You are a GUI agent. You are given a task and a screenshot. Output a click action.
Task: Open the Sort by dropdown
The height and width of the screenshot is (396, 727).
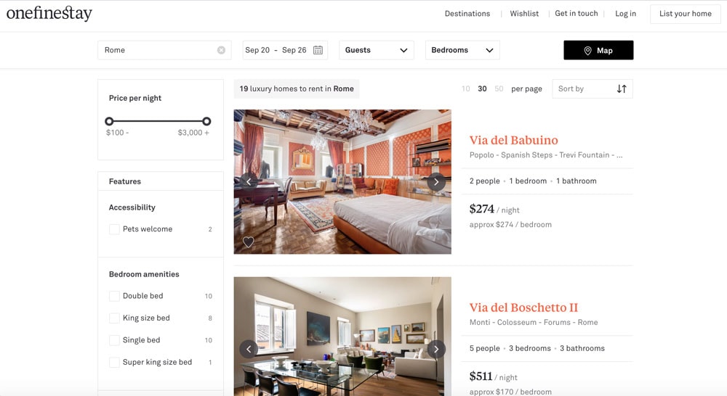(x=592, y=88)
